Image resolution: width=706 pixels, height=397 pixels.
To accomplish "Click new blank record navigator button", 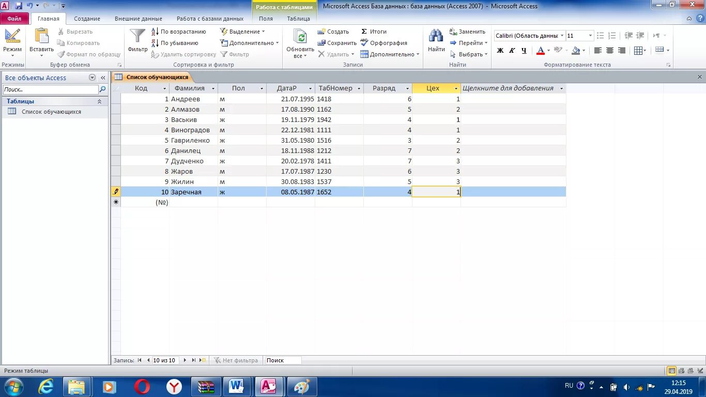I will [x=203, y=360].
